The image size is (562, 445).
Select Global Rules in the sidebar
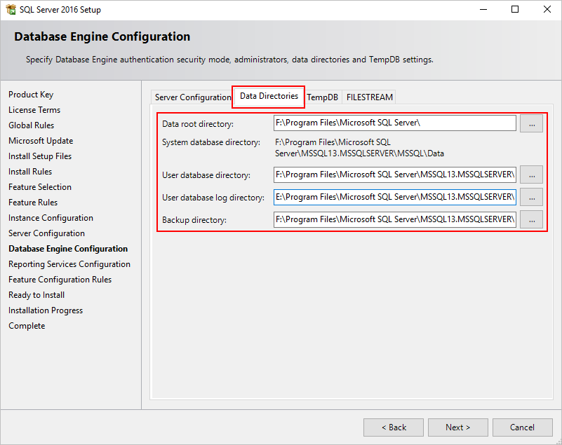tap(31, 125)
